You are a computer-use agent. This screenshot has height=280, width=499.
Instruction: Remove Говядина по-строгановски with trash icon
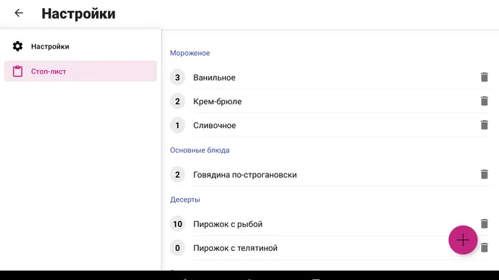[x=484, y=174]
